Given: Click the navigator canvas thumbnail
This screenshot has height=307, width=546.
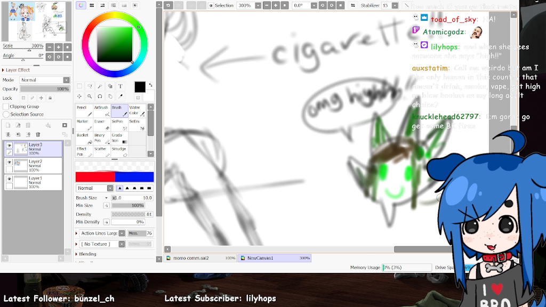Looking at the screenshot, I should tap(37, 21).
